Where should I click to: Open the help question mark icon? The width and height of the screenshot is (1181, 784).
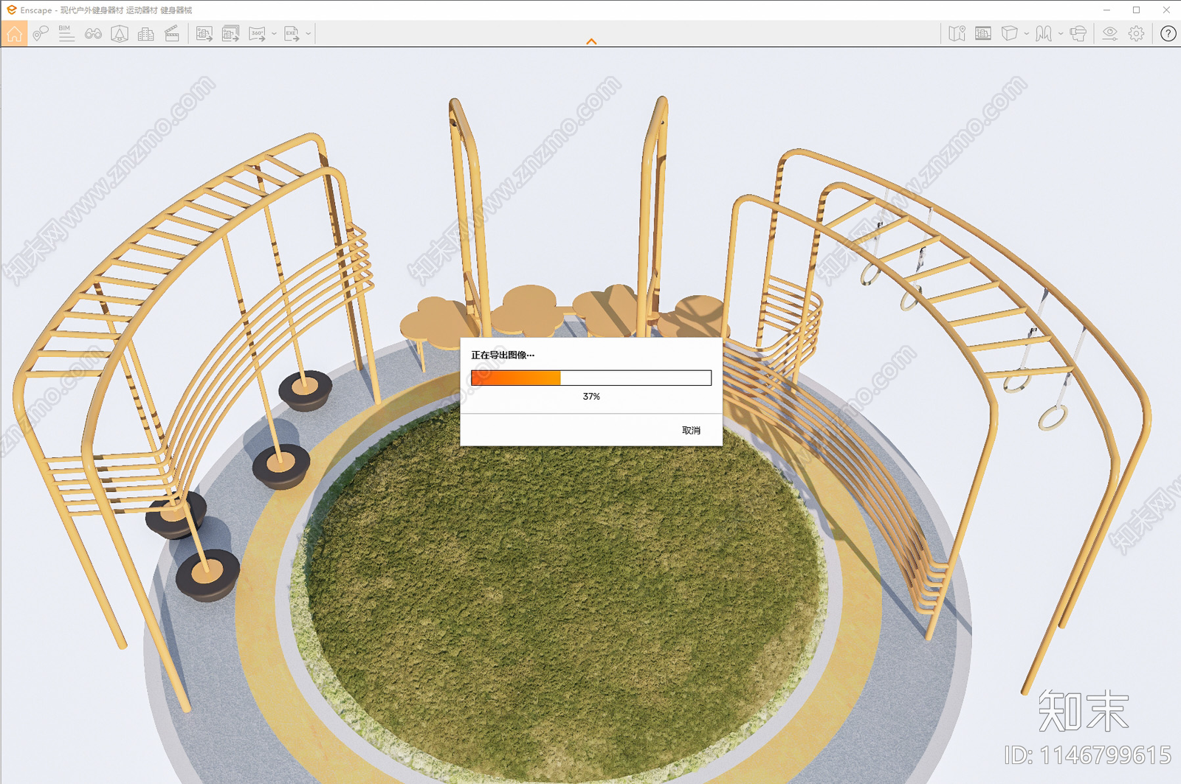pos(1168,33)
